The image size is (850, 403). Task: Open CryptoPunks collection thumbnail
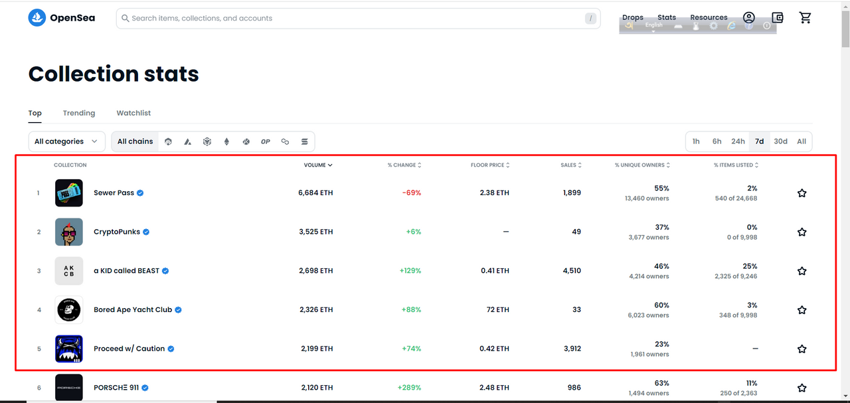click(69, 232)
